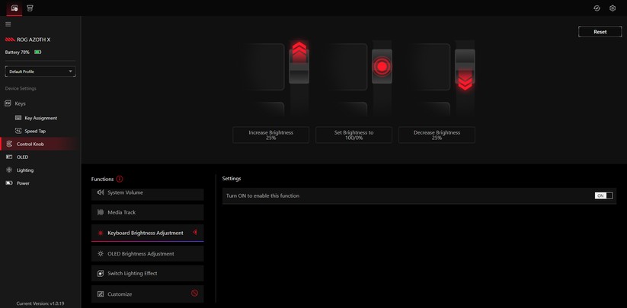Expand the Keys section in sidebar
The width and height of the screenshot is (627, 308).
click(x=20, y=103)
